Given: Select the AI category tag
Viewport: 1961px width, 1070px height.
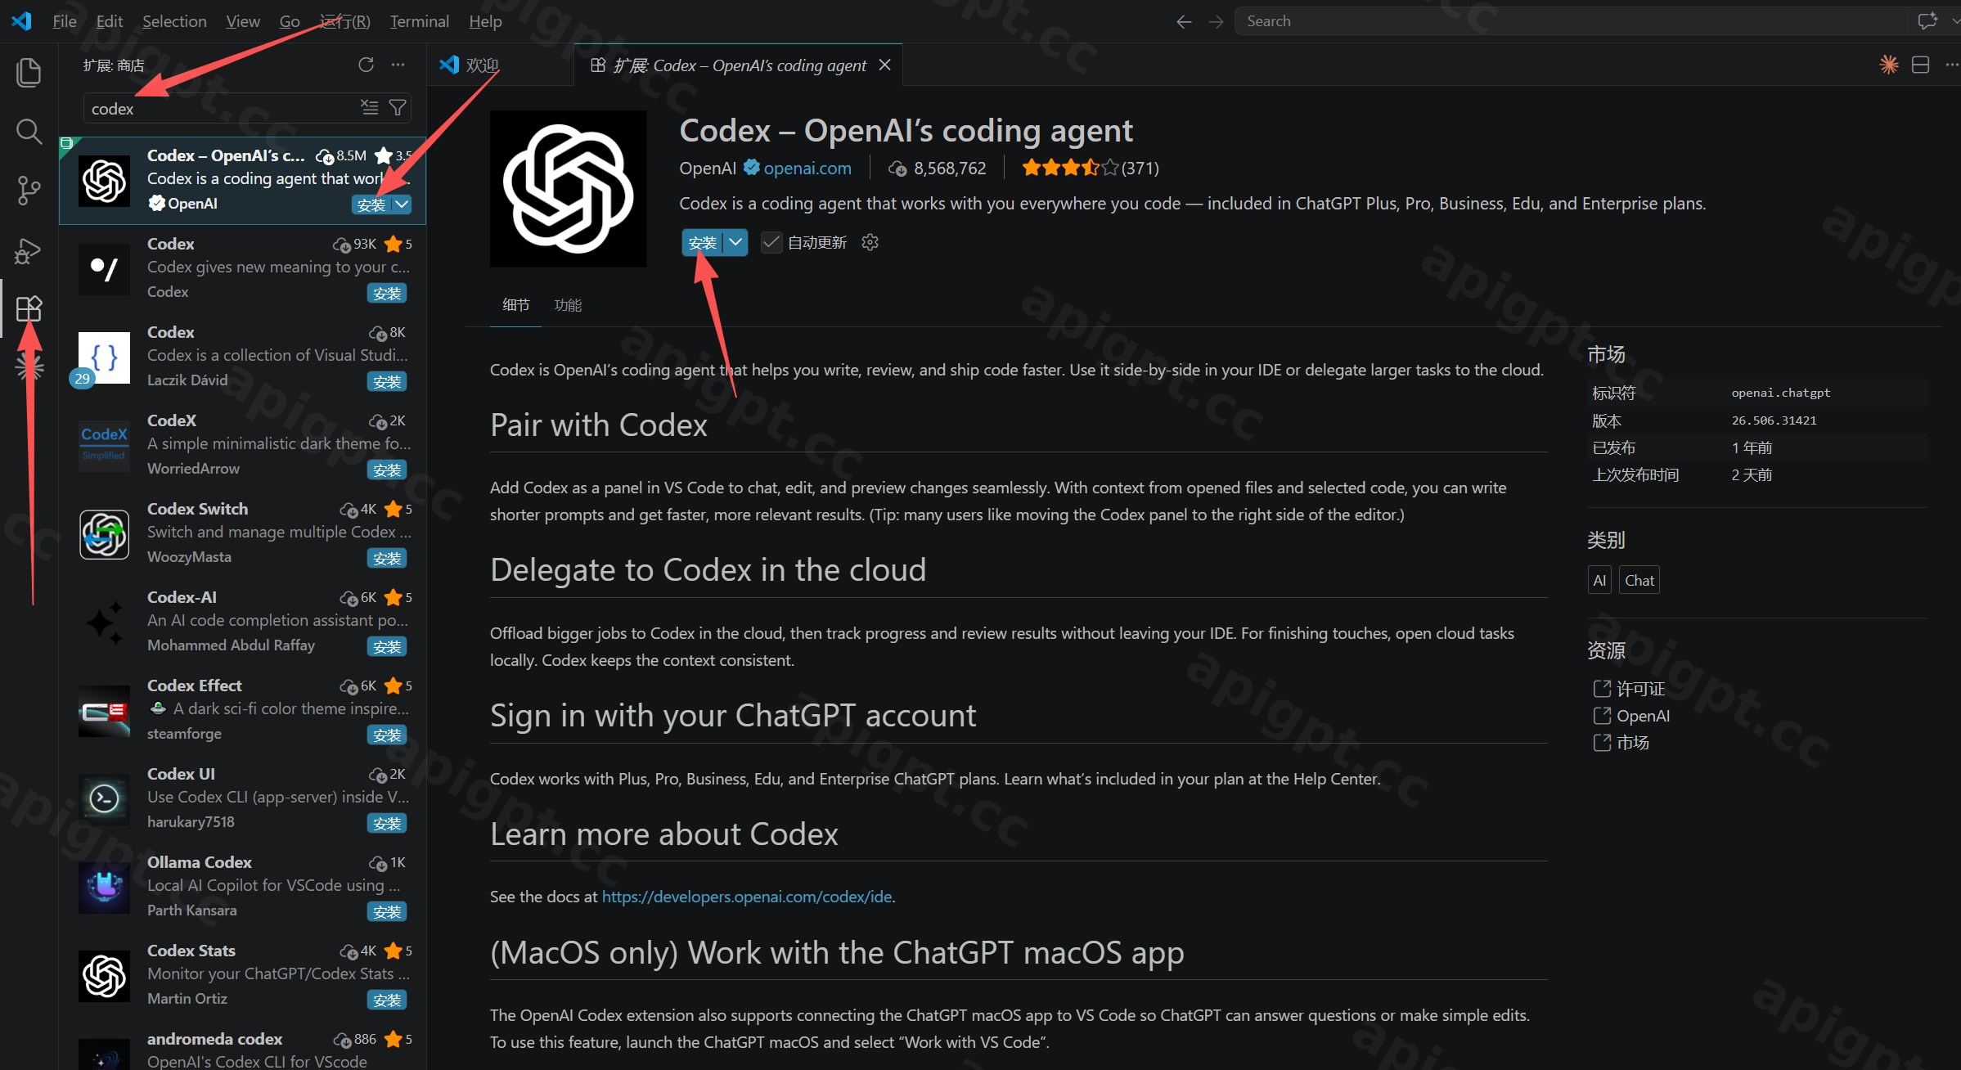Looking at the screenshot, I should coord(1599,580).
